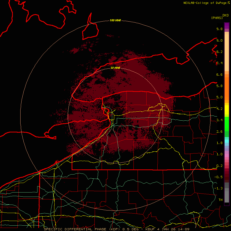Click the SPECIFIC DIFFERENTIAL PHASE (KDP) caption
Screen dimensions: 231x231
coord(82,229)
